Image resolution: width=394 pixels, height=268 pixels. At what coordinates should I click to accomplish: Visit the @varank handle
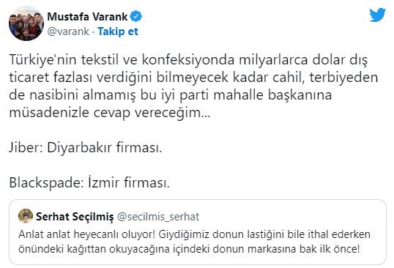coord(68,31)
